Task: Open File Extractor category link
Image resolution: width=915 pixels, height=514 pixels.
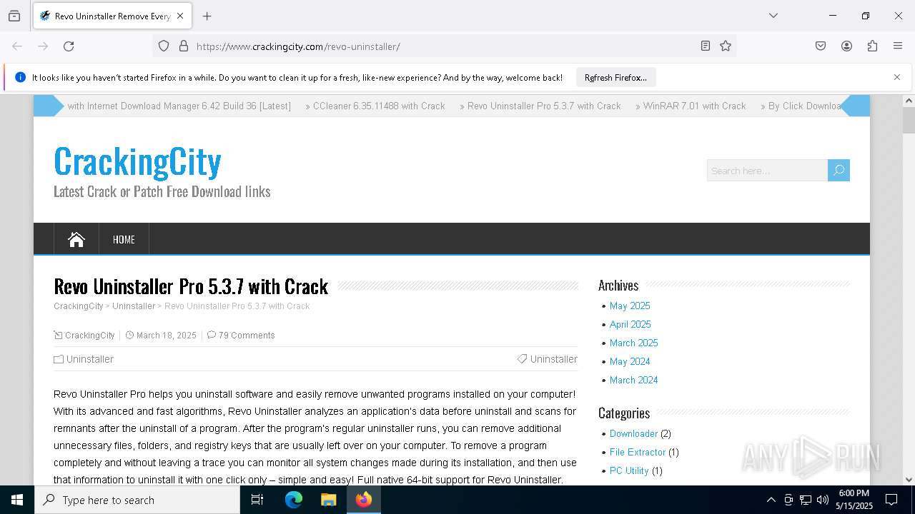Action: [x=638, y=452]
